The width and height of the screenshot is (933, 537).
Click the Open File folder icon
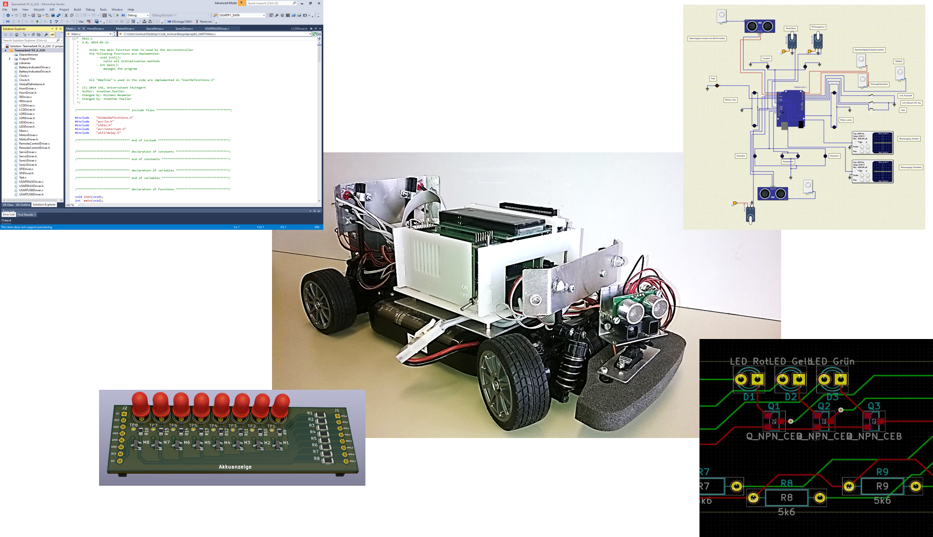coord(47,15)
